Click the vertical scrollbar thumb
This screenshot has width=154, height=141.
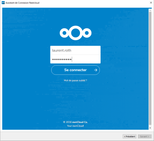(x=150, y=68)
